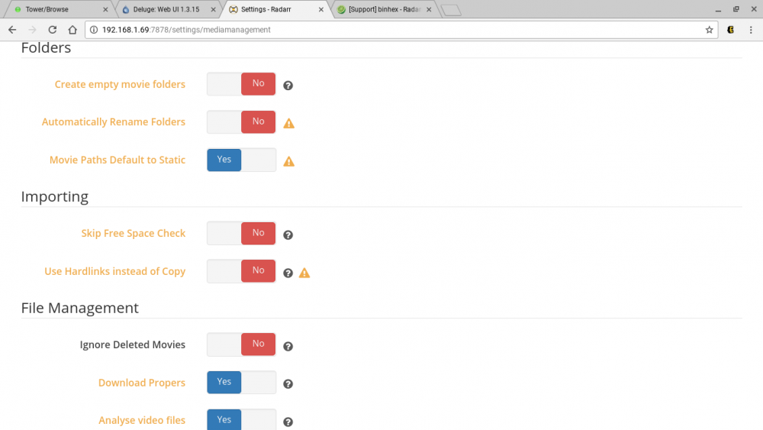
Task: Click Create empty movie folders label
Action: click(120, 84)
